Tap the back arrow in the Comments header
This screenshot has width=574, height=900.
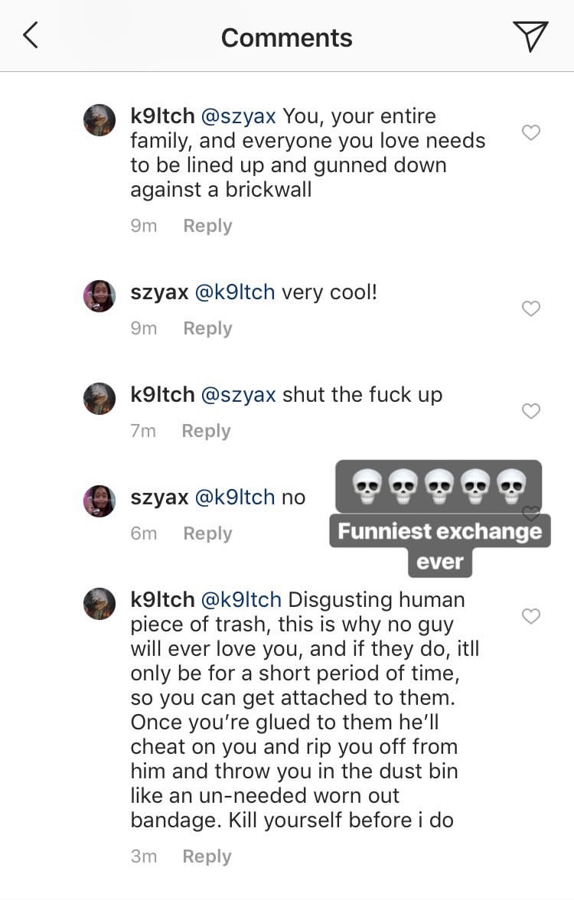pyautogui.click(x=31, y=36)
